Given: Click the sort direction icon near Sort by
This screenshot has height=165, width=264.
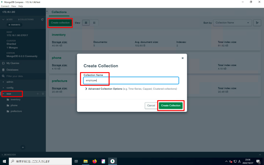Looking at the screenshot, I should tap(257, 23).
